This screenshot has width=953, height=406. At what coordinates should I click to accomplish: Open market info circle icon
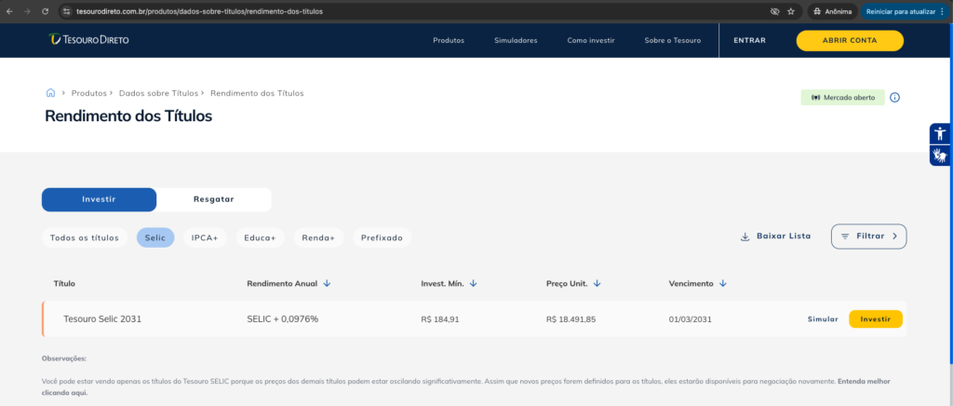pos(894,97)
